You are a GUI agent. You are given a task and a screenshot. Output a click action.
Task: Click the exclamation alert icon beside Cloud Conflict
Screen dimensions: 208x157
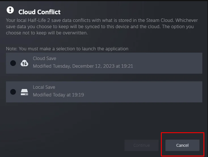tap(10, 11)
